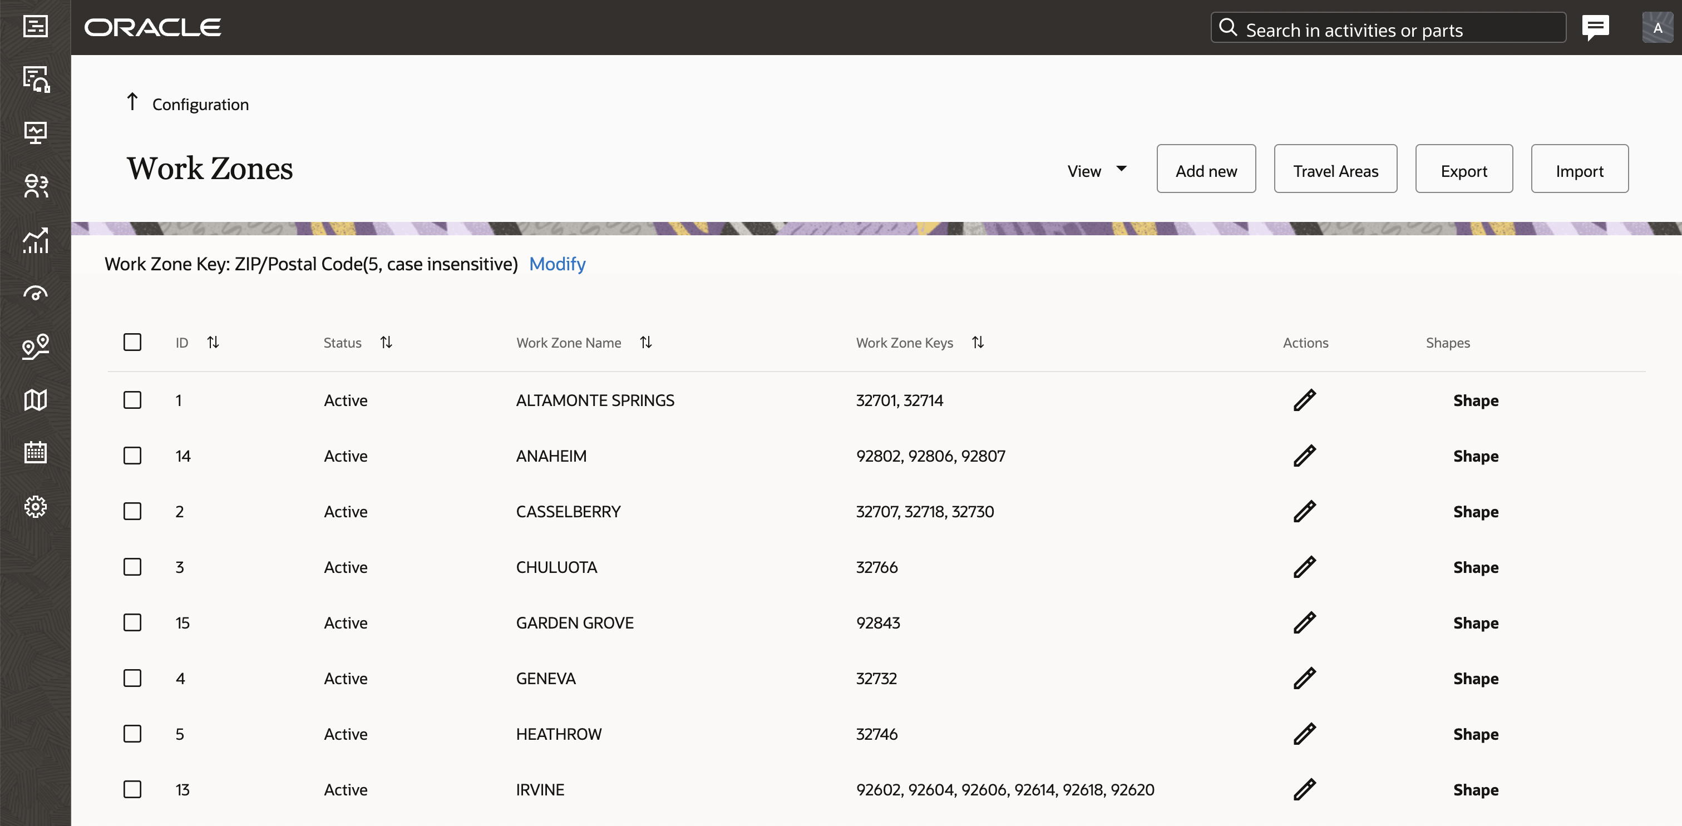This screenshot has width=1682, height=826.
Task: Click pencil edit icon for GENEVA row
Action: coord(1304,679)
